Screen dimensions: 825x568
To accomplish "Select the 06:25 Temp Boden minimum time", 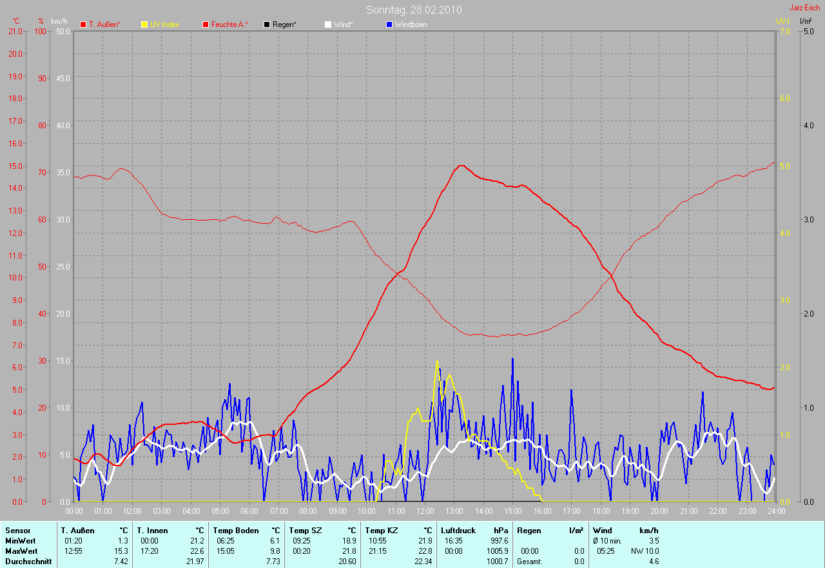I will click(x=225, y=541).
